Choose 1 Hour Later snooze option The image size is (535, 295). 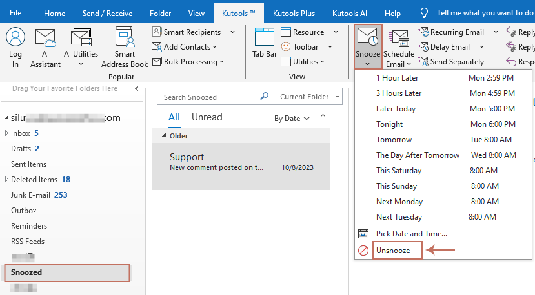(x=443, y=78)
